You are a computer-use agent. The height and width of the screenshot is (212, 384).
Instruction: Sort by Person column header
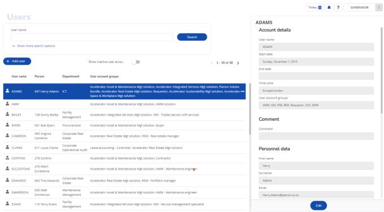[x=40, y=76]
